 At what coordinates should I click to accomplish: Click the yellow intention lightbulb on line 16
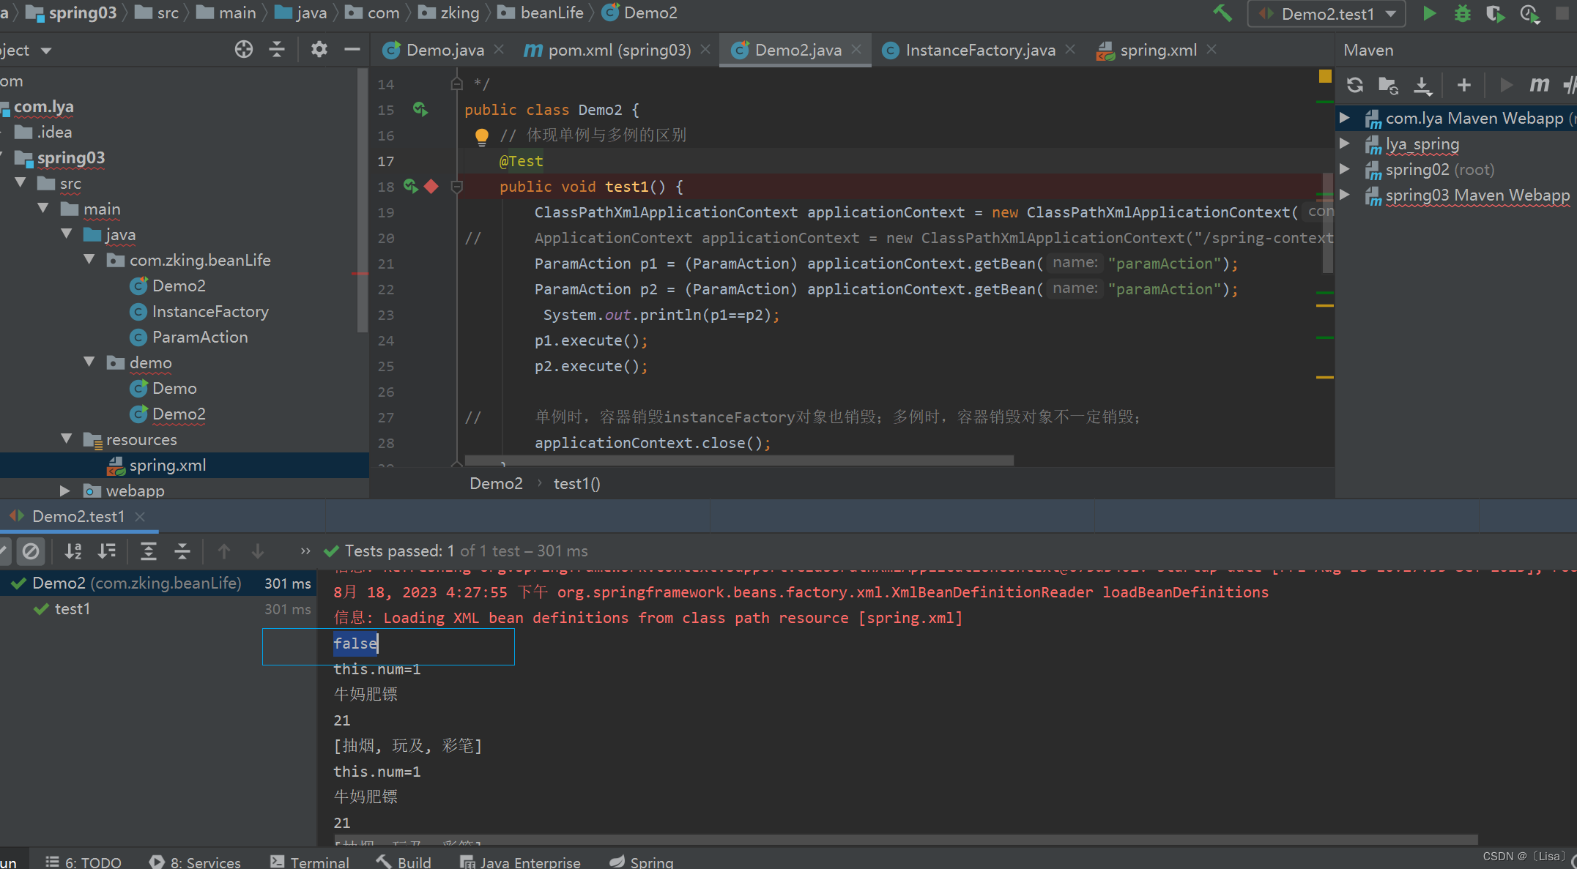coord(481,136)
